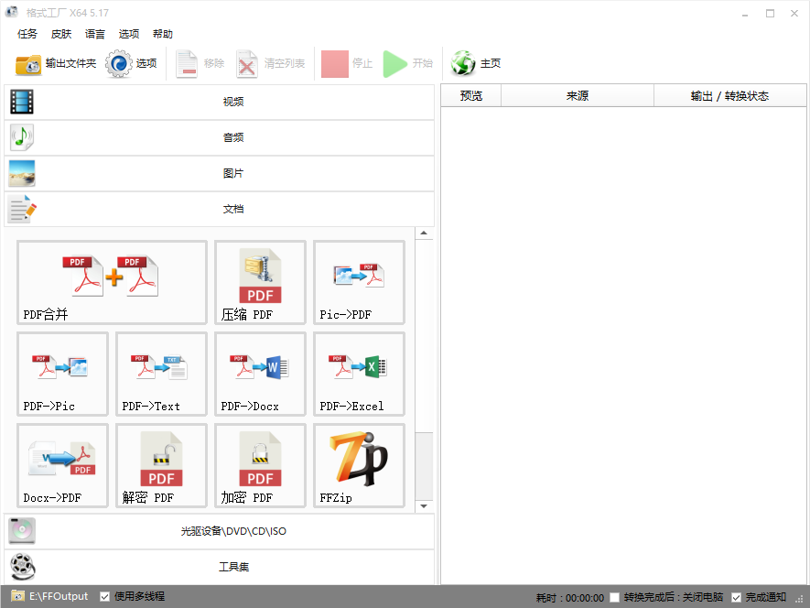Select the 解密 PDF decrypt tool
Viewport: 810px width, 608px height.
tap(161, 465)
